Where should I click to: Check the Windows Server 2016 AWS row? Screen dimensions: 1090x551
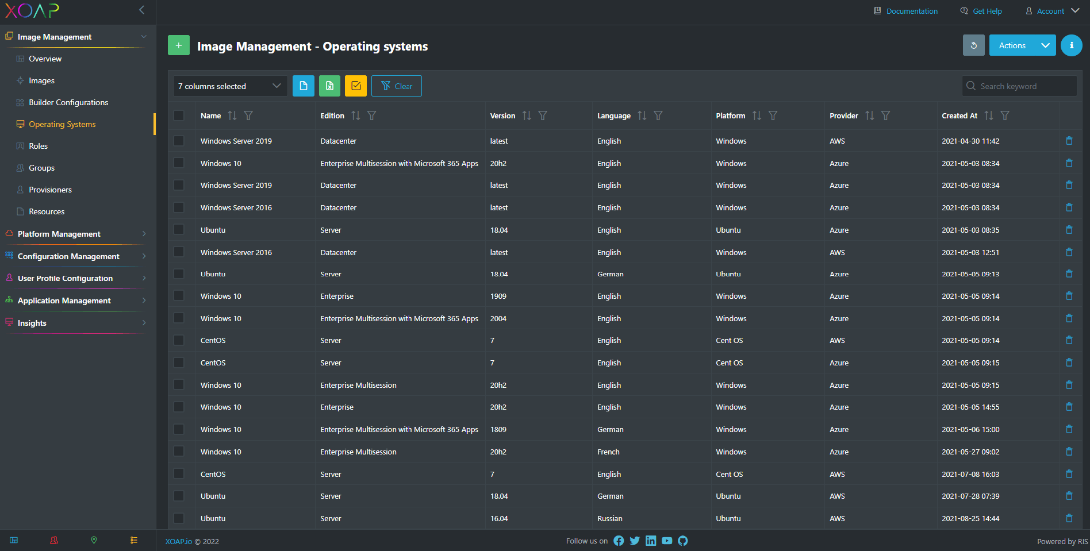(179, 252)
